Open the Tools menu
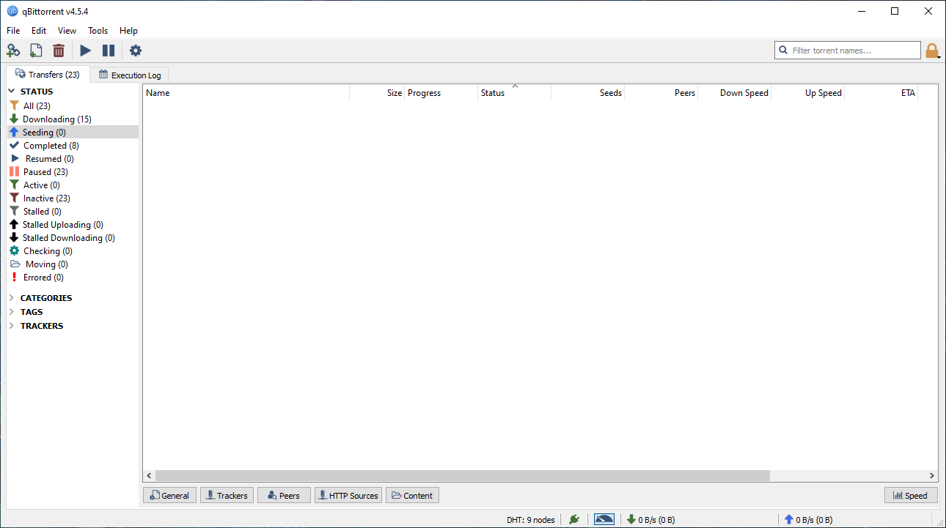The height and width of the screenshot is (528, 946). click(x=98, y=31)
